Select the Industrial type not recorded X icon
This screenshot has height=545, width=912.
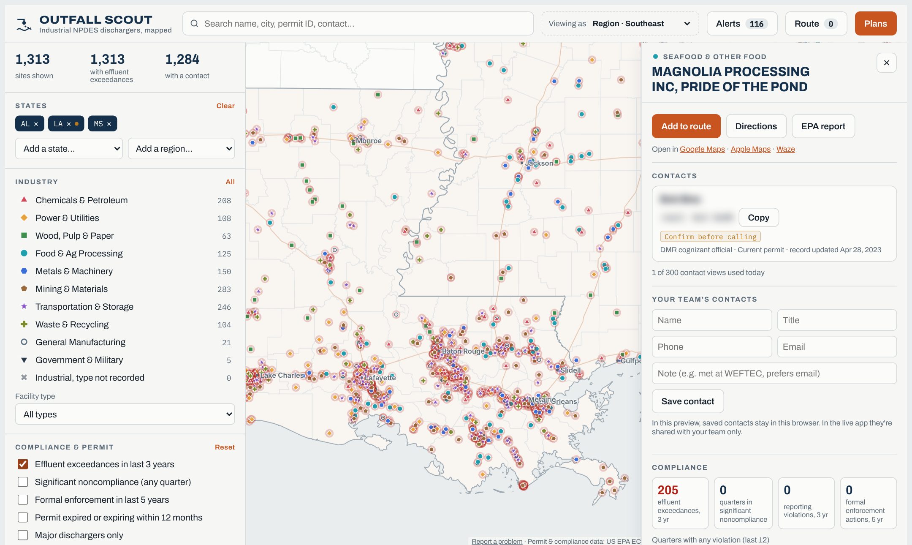(x=24, y=377)
